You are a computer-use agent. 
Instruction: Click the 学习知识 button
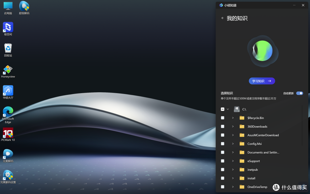tap(262, 81)
